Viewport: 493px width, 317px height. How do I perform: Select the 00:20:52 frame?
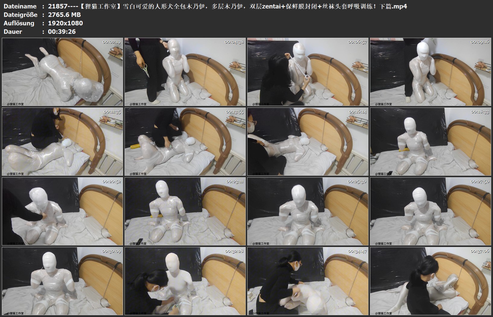62,211
